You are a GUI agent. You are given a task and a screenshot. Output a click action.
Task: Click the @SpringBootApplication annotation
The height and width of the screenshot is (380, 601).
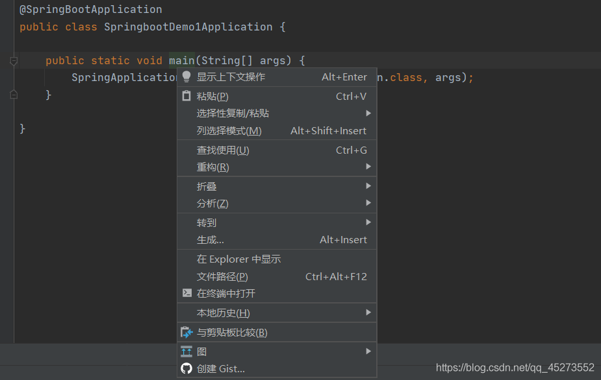coord(91,10)
